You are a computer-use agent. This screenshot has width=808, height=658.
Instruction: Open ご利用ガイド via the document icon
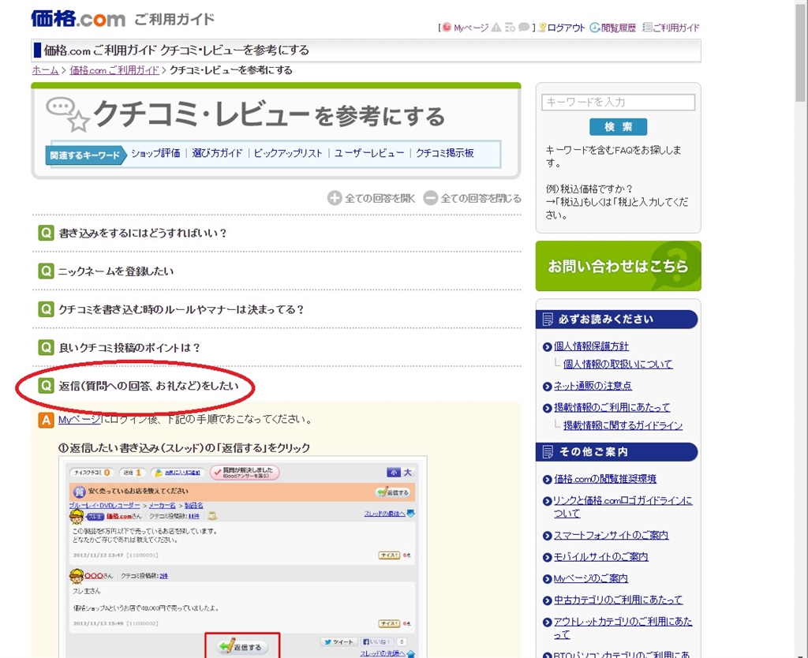[x=671, y=28]
